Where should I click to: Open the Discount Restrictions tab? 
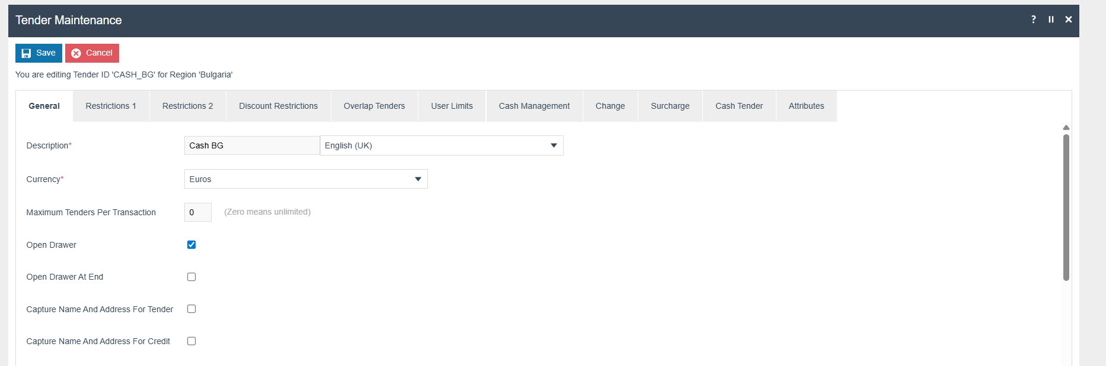click(x=278, y=106)
